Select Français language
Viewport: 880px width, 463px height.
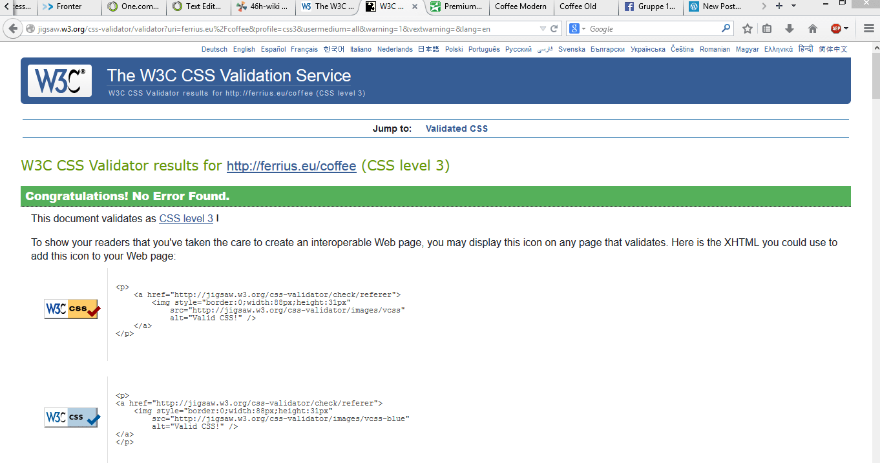[304, 49]
